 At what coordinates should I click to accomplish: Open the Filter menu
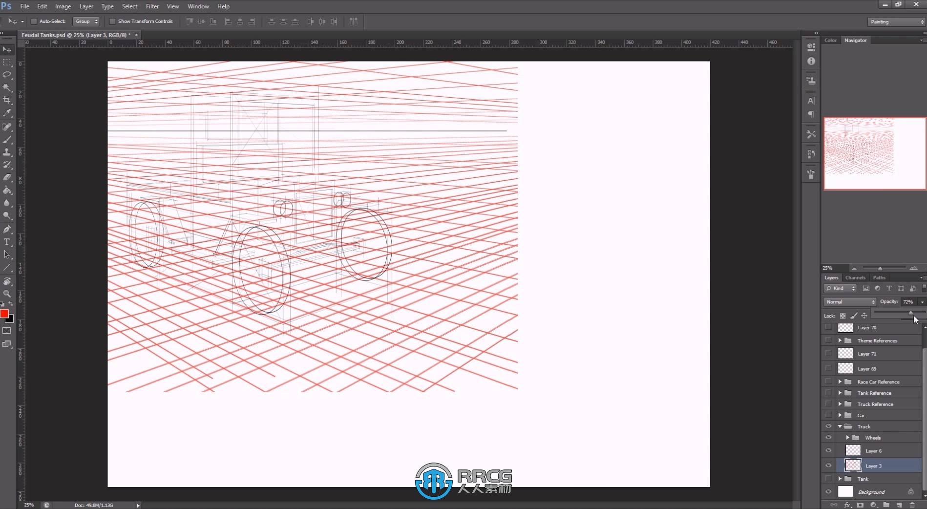(152, 6)
